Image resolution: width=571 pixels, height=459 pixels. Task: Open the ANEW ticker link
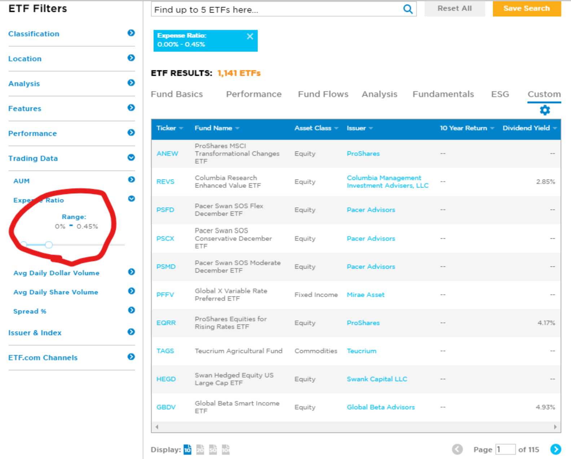click(167, 154)
